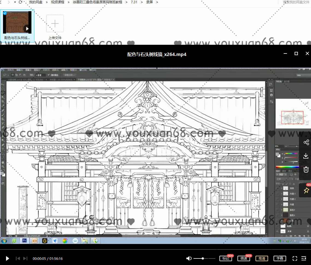
Task: Navigate to 我的网盘 in the breadcrumb
Action: [x=36, y=2]
